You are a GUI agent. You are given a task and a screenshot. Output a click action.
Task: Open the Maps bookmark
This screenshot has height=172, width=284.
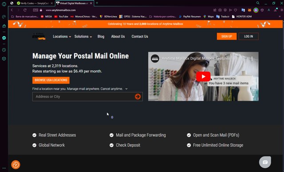point(209,16)
